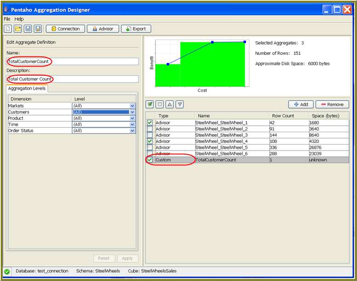357x281 pixels.
Task: Click the Open folder icon
Action: pyautogui.click(x=18, y=29)
